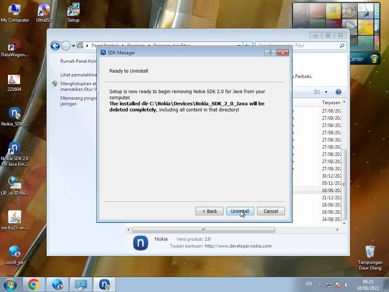Open My Computer desktop icon

15,13
